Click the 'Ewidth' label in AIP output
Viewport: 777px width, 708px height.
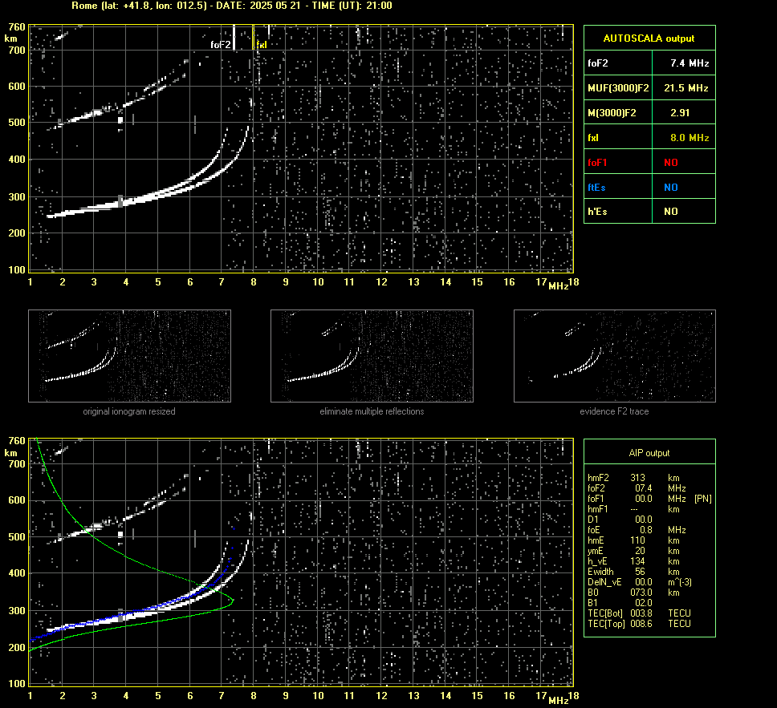pos(600,572)
